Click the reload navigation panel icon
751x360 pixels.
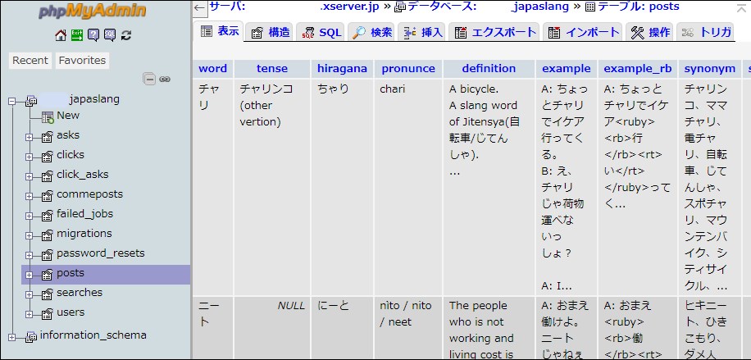pyautogui.click(x=126, y=35)
